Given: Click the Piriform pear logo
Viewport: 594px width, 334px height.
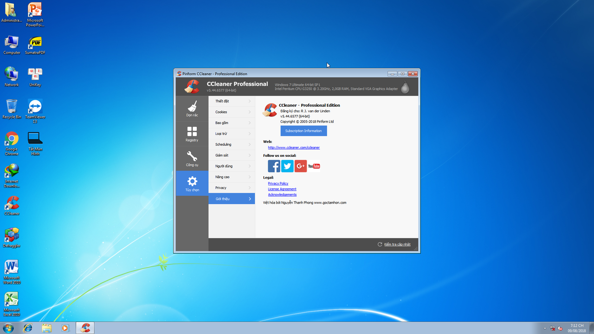Looking at the screenshot, I should pyautogui.click(x=405, y=87).
